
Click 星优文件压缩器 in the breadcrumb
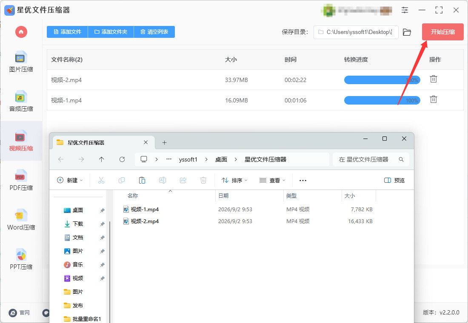[265, 159]
